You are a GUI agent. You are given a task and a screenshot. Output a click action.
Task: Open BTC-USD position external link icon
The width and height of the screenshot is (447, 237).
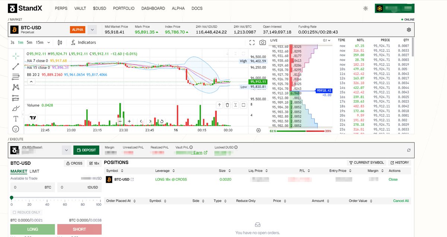coord(132,179)
